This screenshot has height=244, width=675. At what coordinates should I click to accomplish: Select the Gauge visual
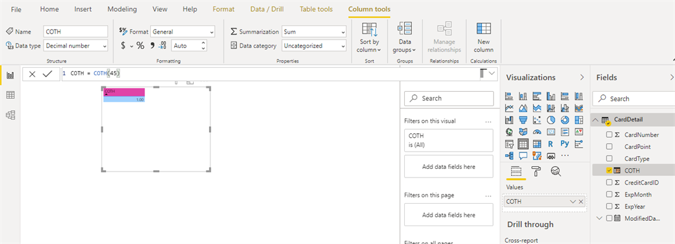[x=537, y=132]
